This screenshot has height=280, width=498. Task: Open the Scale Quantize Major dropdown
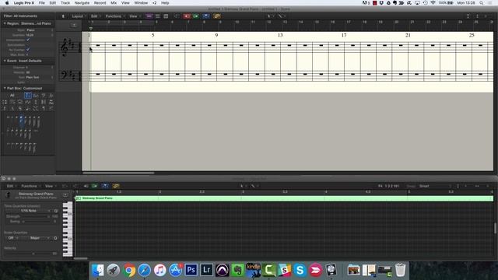(x=37, y=238)
